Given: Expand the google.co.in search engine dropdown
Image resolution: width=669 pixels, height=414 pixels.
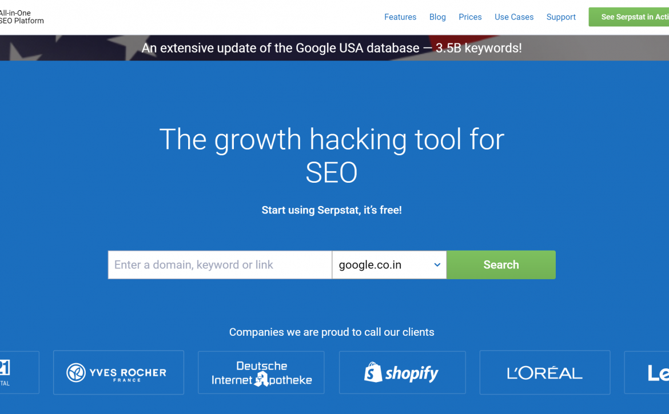Looking at the screenshot, I should (x=389, y=265).
